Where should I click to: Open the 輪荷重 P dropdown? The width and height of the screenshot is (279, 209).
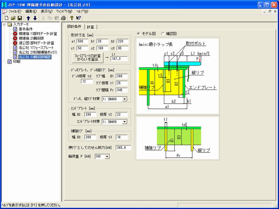107,157
